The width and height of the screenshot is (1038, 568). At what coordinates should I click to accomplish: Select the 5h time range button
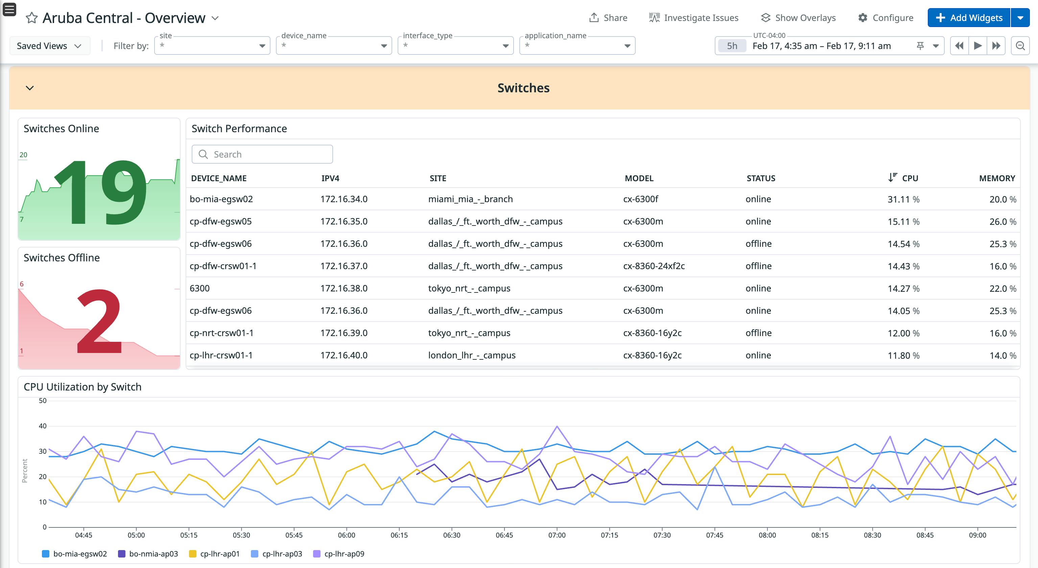[x=732, y=46]
